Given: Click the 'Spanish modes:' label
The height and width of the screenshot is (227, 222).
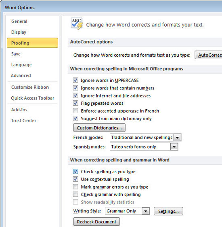Looking at the screenshot, I should 90,147.
